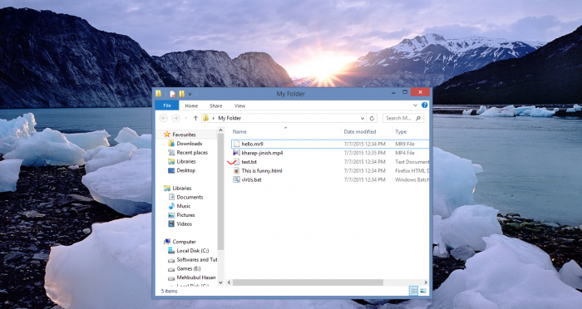Viewport: 582px width, 309px height.
Task: Click the Windows Batch type cell
Action: click(412, 179)
